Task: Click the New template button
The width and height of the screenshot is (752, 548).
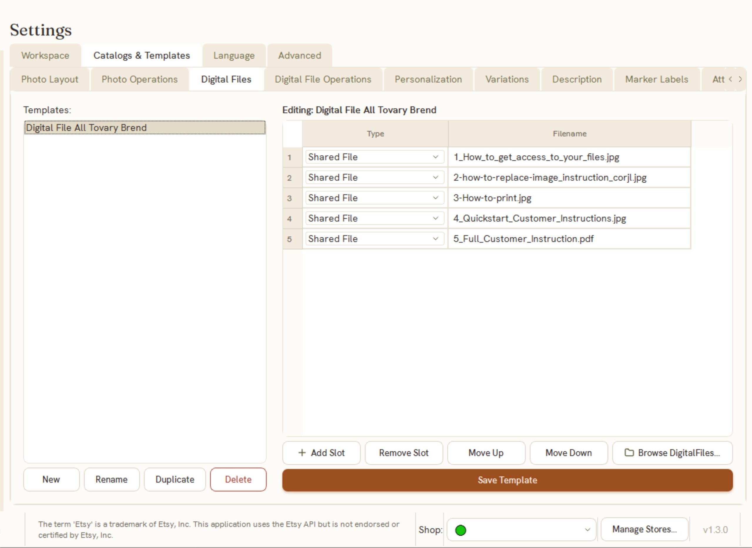Action: (51, 479)
